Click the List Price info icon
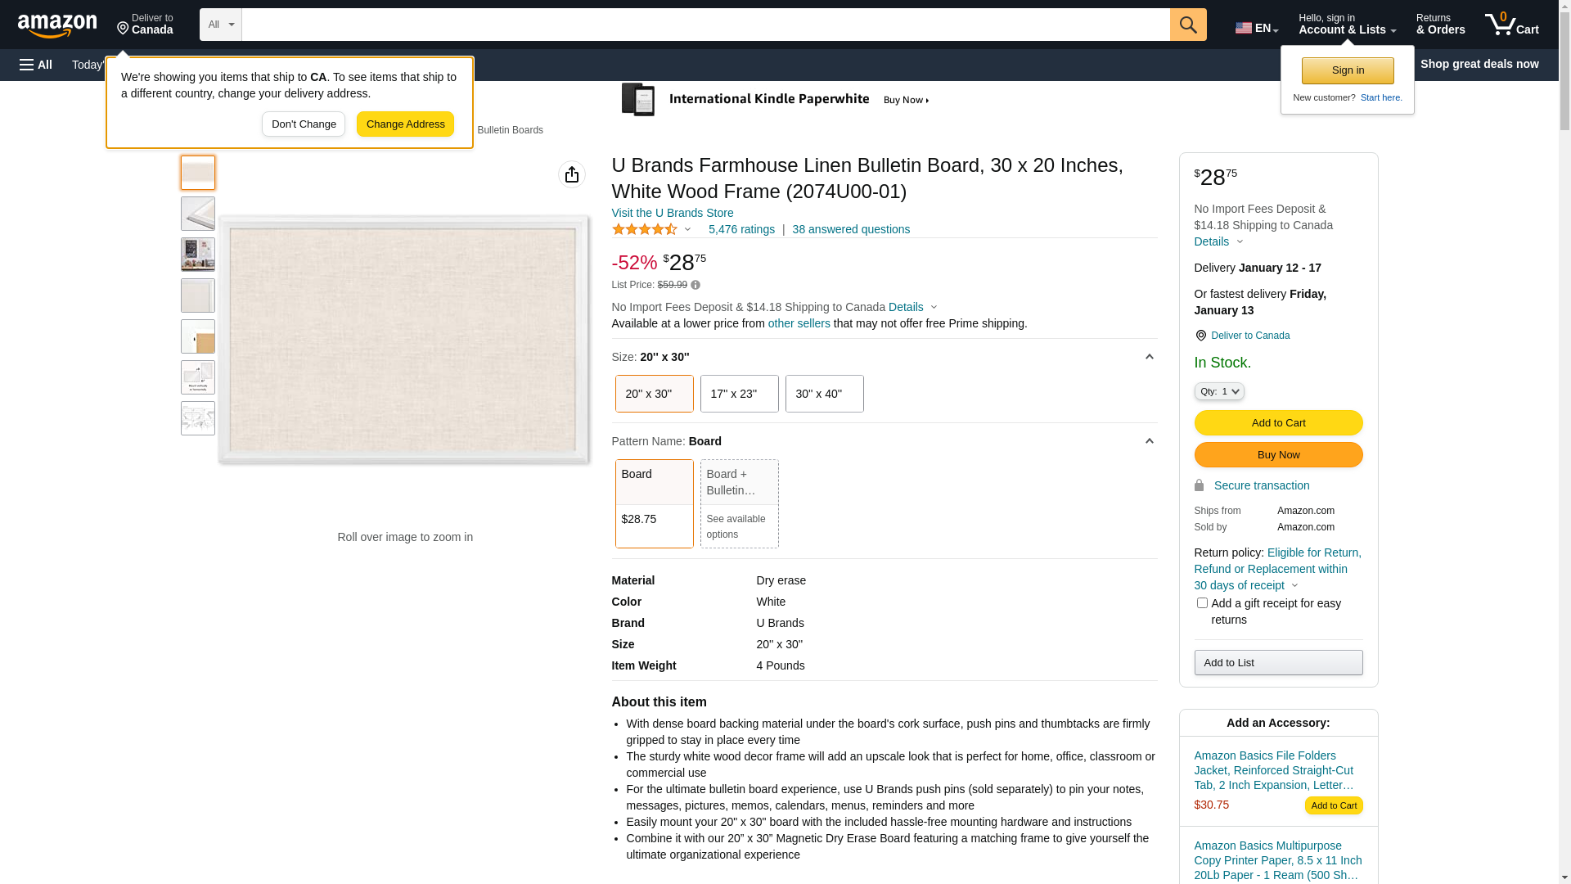This screenshot has width=1571, height=884. 695,285
